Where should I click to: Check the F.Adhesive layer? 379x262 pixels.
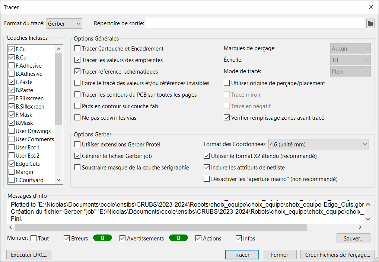click(11, 66)
